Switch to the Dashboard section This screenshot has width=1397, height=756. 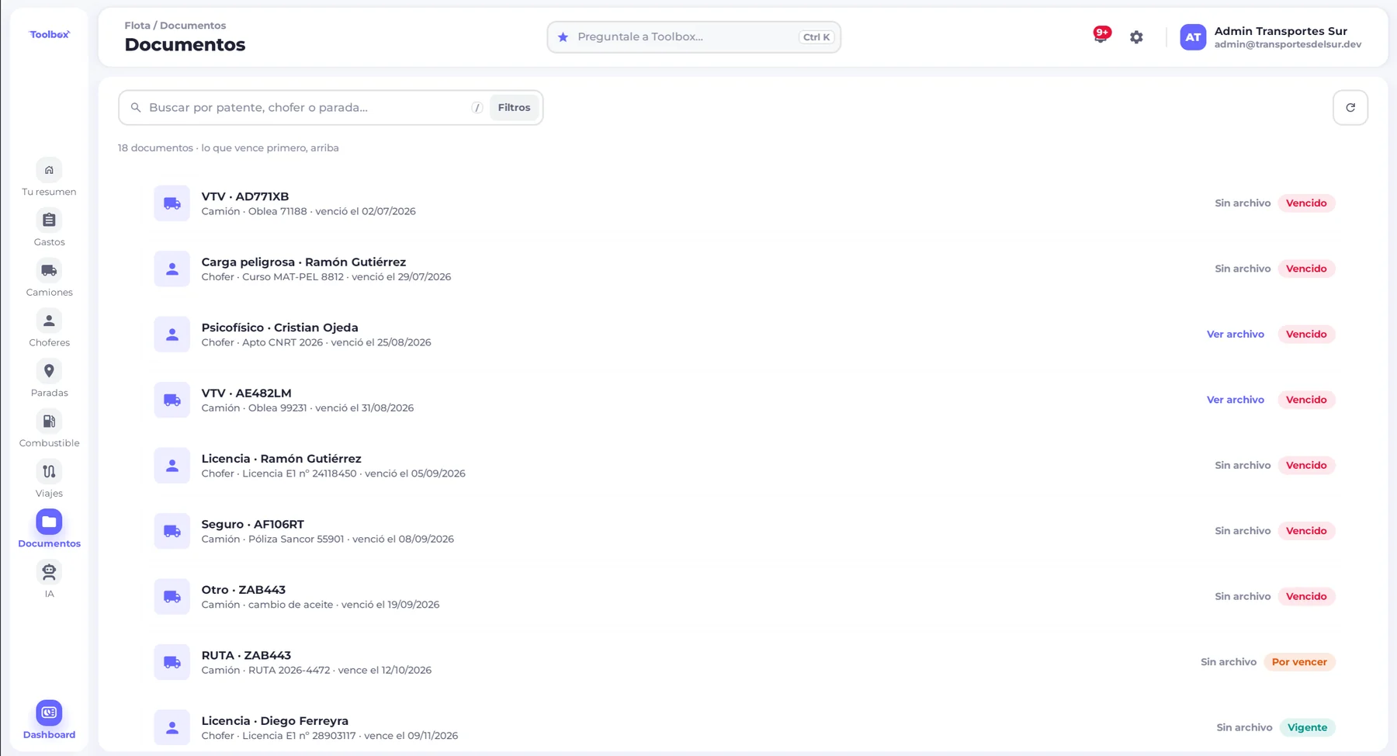click(x=49, y=720)
